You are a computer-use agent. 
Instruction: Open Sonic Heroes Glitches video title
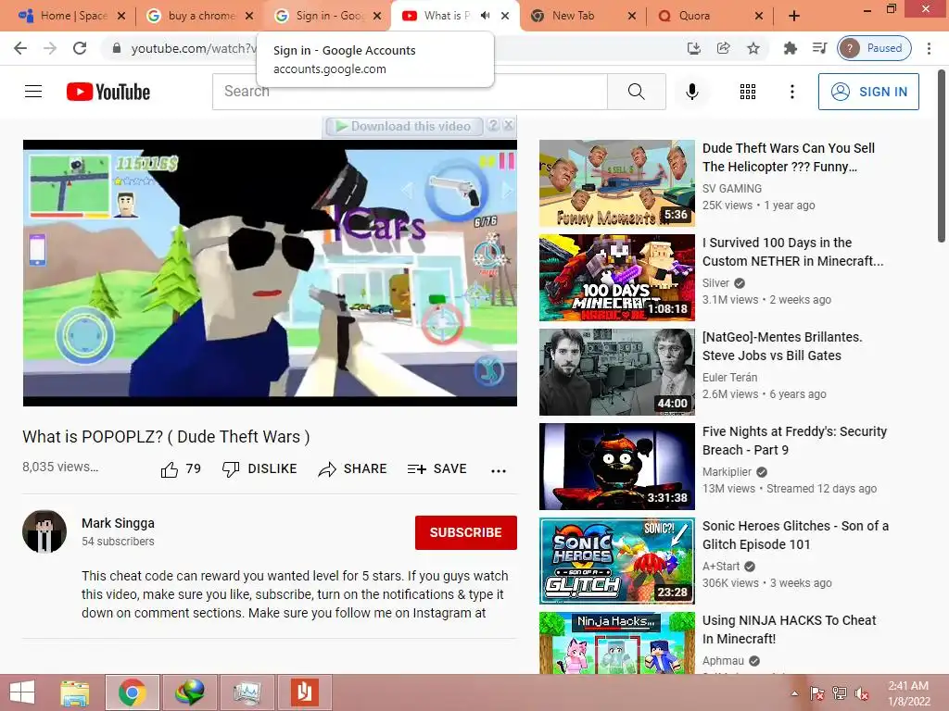tap(795, 535)
